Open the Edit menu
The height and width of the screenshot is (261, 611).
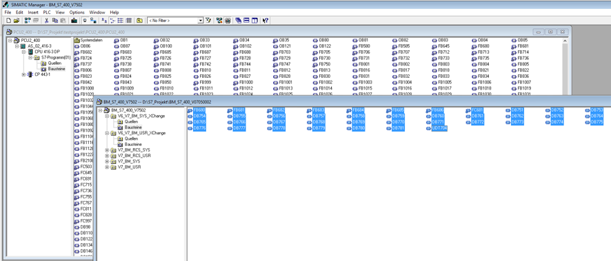[19, 12]
